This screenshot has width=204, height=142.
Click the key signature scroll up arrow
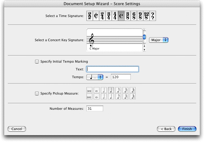[x=144, y=46]
